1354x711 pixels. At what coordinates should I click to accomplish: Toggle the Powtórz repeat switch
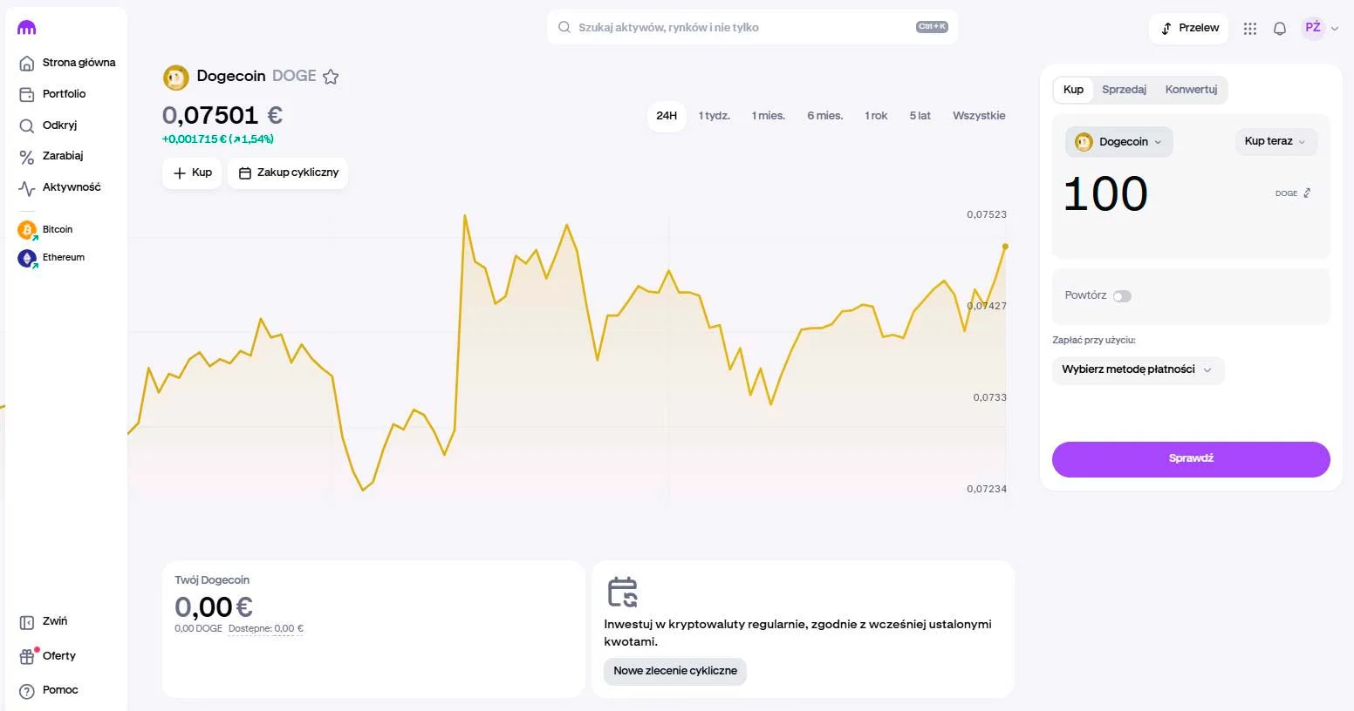(x=1122, y=296)
